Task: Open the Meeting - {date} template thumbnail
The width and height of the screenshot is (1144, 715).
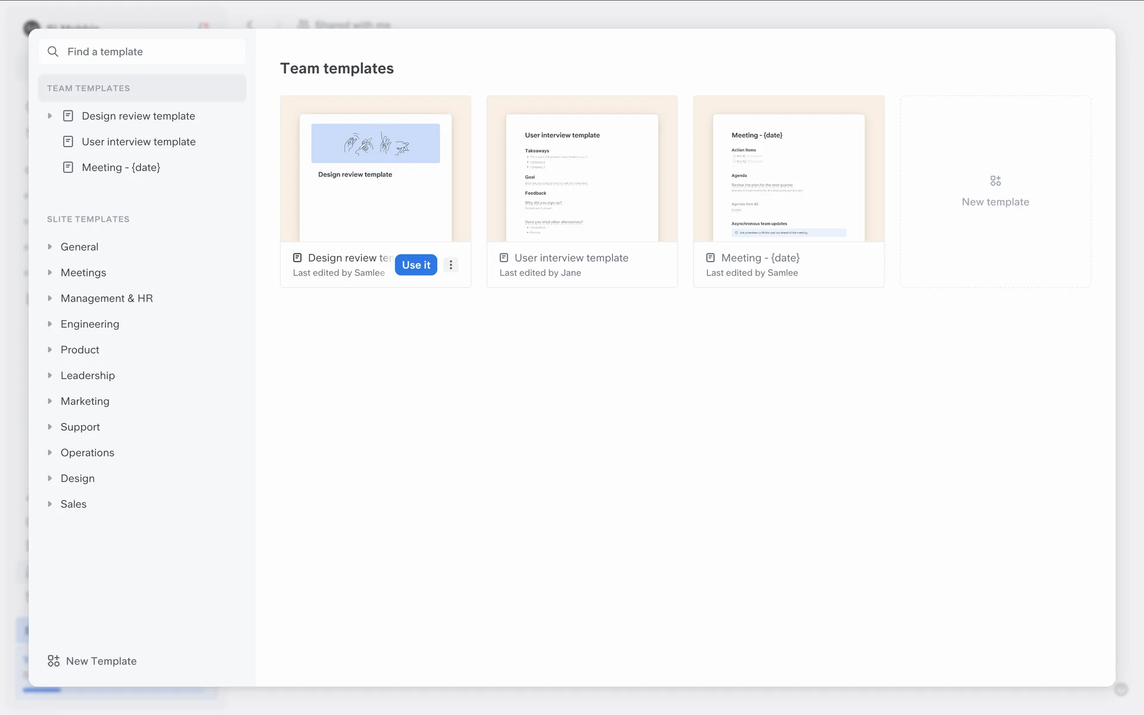Action: (x=788, y=170)
